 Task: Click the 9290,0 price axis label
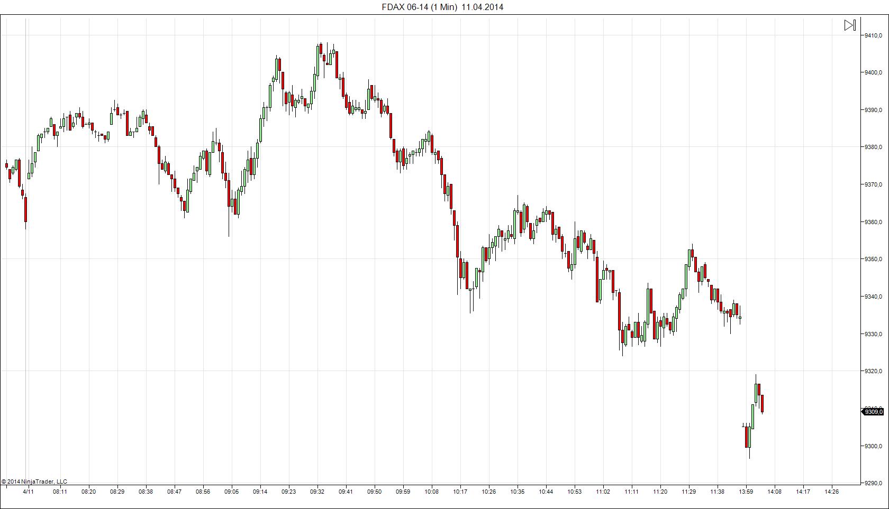(x=873, y=483)
